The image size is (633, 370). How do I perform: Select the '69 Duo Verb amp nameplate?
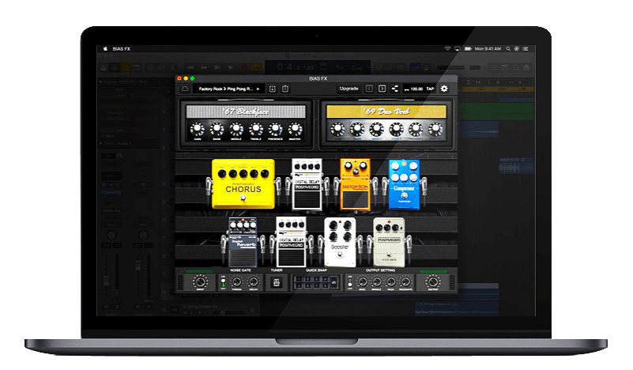[x=386, y=111]
